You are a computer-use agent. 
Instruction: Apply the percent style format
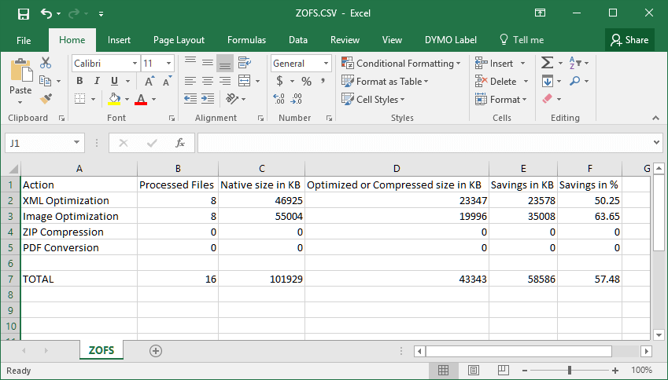305,81
